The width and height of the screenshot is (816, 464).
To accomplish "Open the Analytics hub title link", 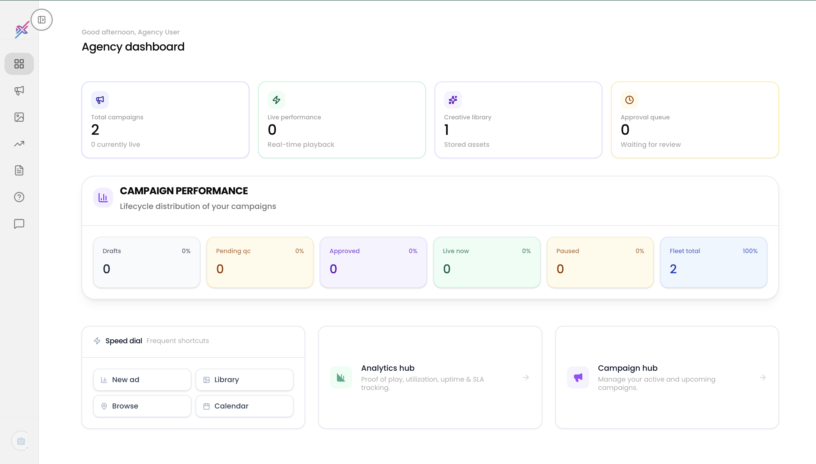I will point(388,368).
